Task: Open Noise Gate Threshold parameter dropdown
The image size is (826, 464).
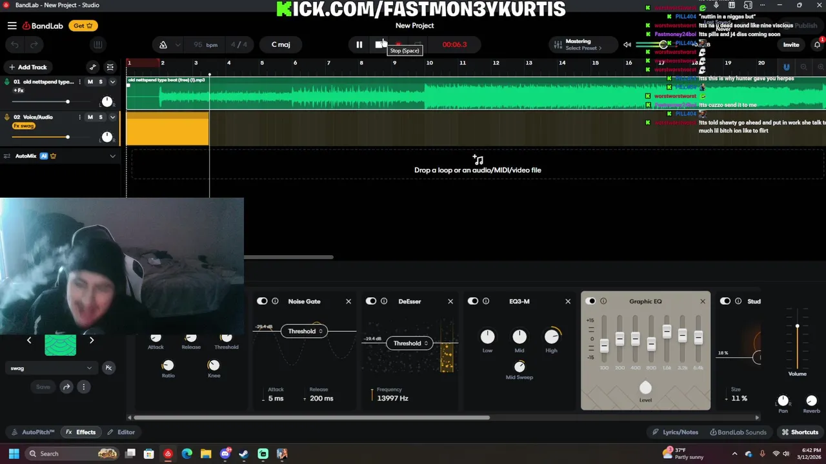Action: point(304,331)
